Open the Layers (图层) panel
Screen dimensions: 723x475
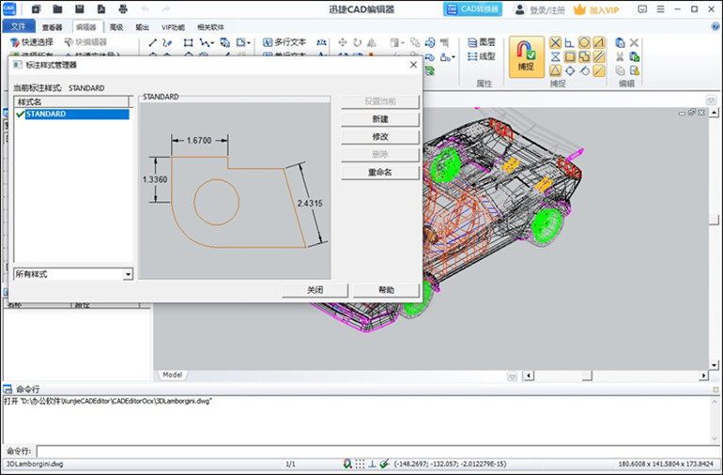[x=482, y=42]
